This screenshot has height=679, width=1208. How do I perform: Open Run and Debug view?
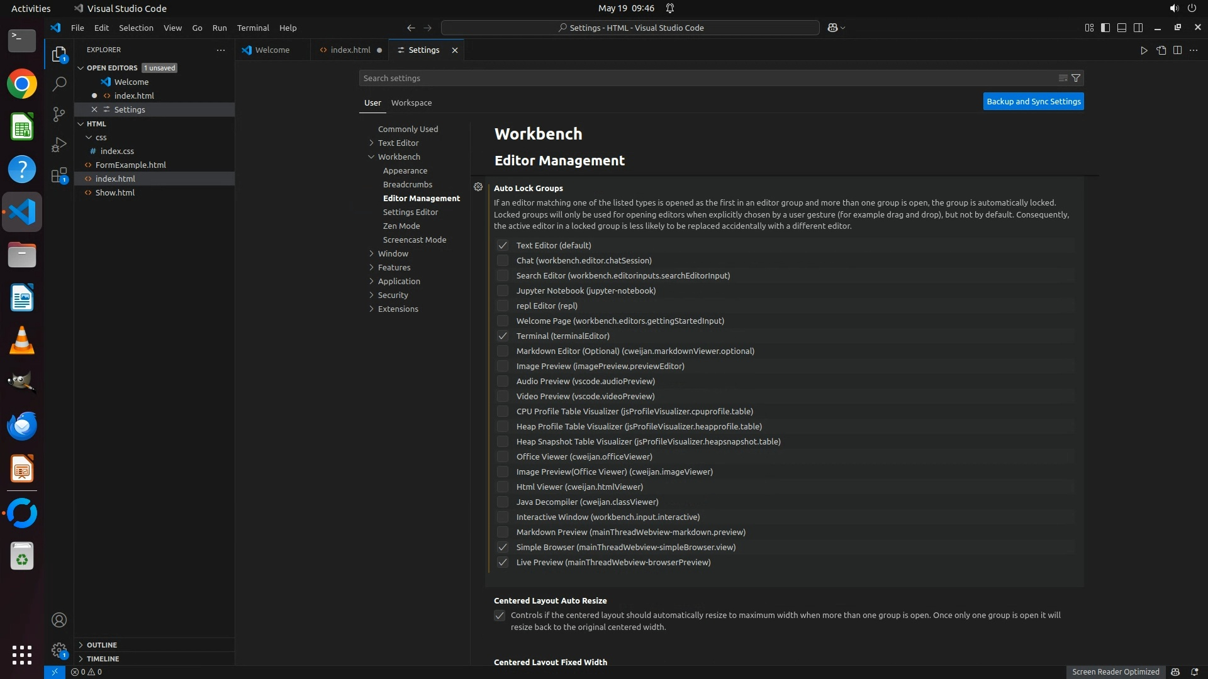pos(59,145)
